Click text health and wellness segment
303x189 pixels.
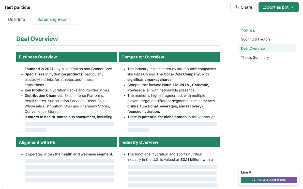pyautogui.click(x=87, y=154)
